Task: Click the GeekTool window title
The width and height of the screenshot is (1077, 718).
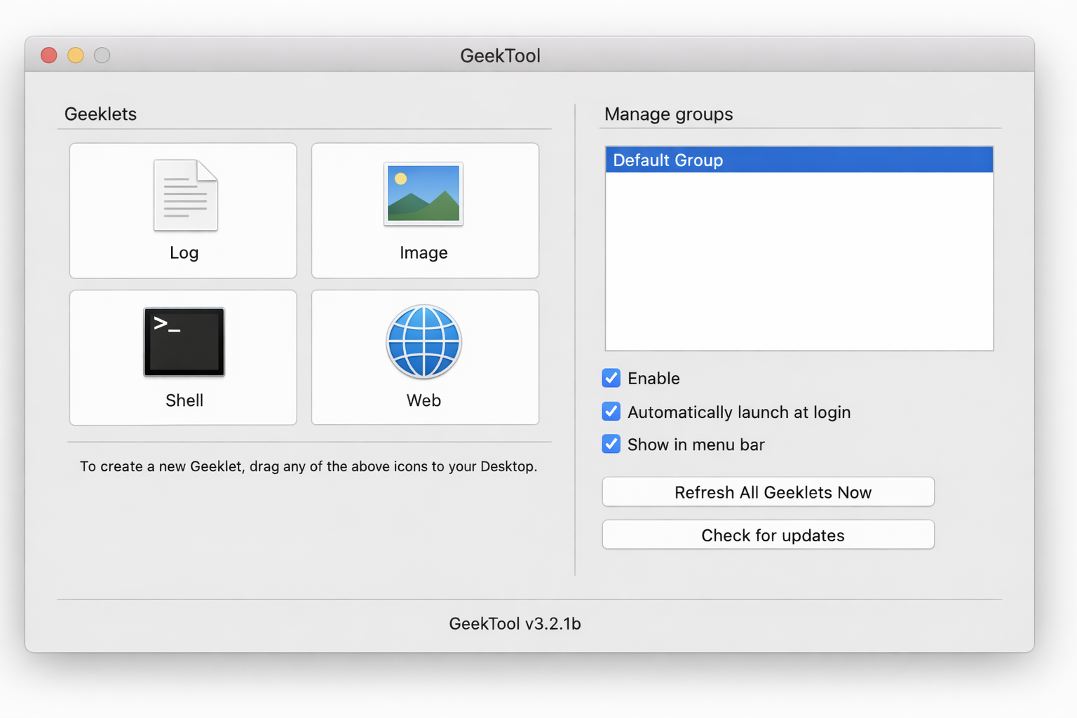Action: (x=501, y=55)
